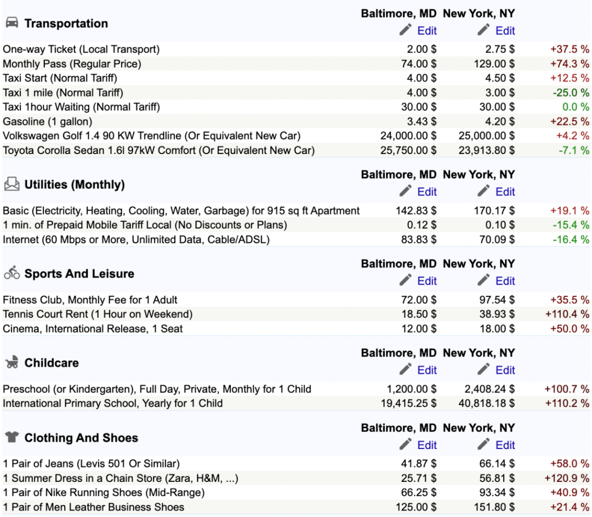Click the 142.83 $ Baltimore basic utilities price

(416, 211)
